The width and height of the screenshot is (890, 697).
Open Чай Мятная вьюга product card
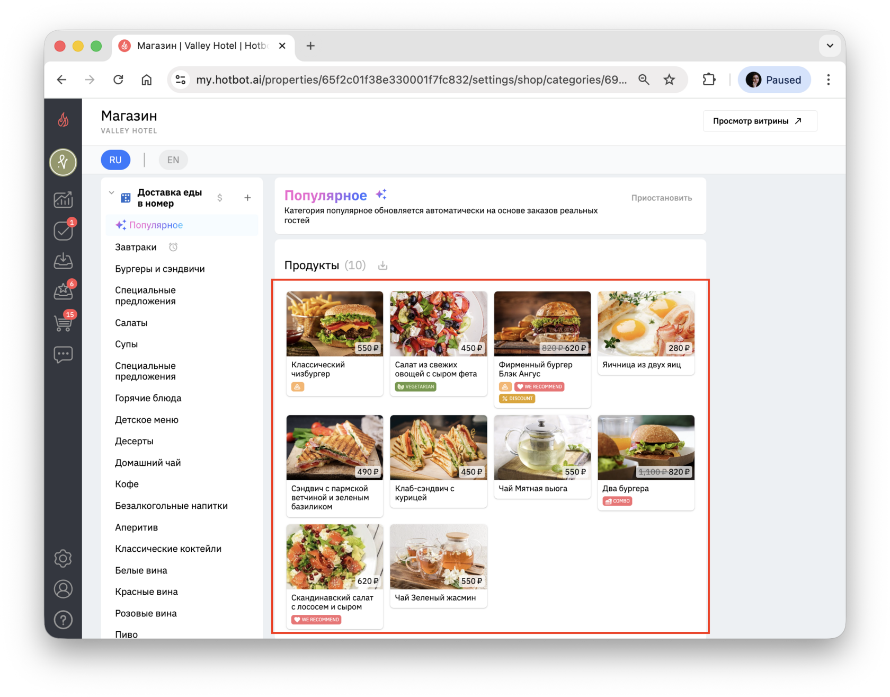click(542, 457)
